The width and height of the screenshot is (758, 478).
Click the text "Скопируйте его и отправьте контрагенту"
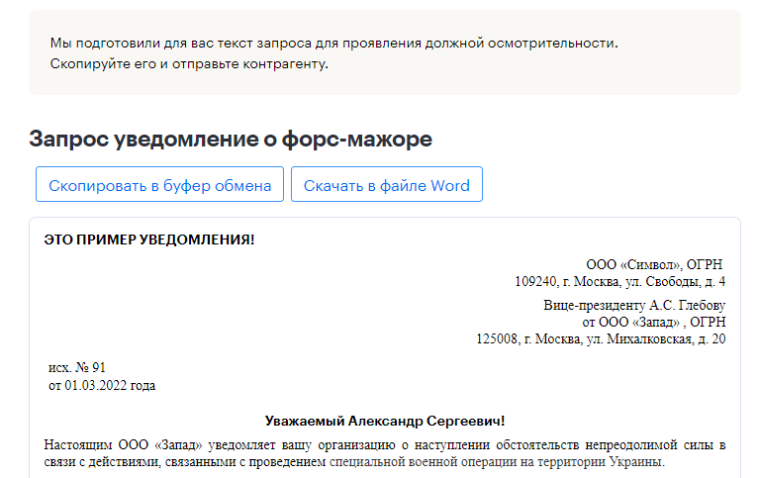(188, 64)
